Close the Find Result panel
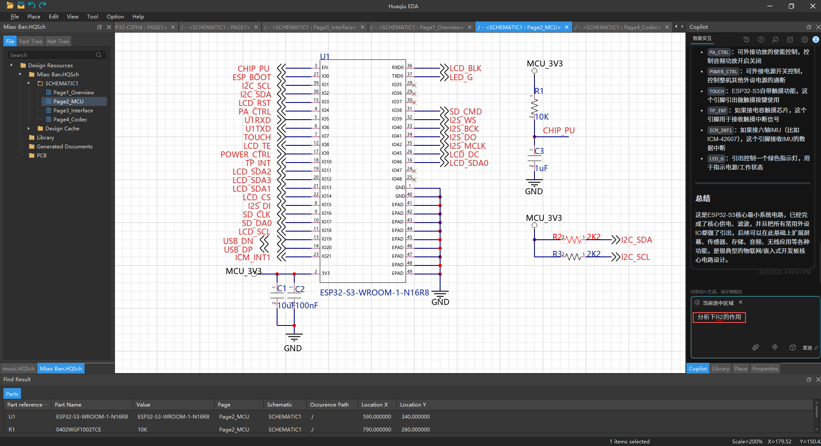 click(818, 380)
